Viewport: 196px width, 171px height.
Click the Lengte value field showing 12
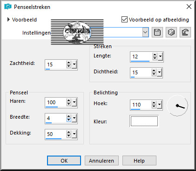click(x=142, y=57)
